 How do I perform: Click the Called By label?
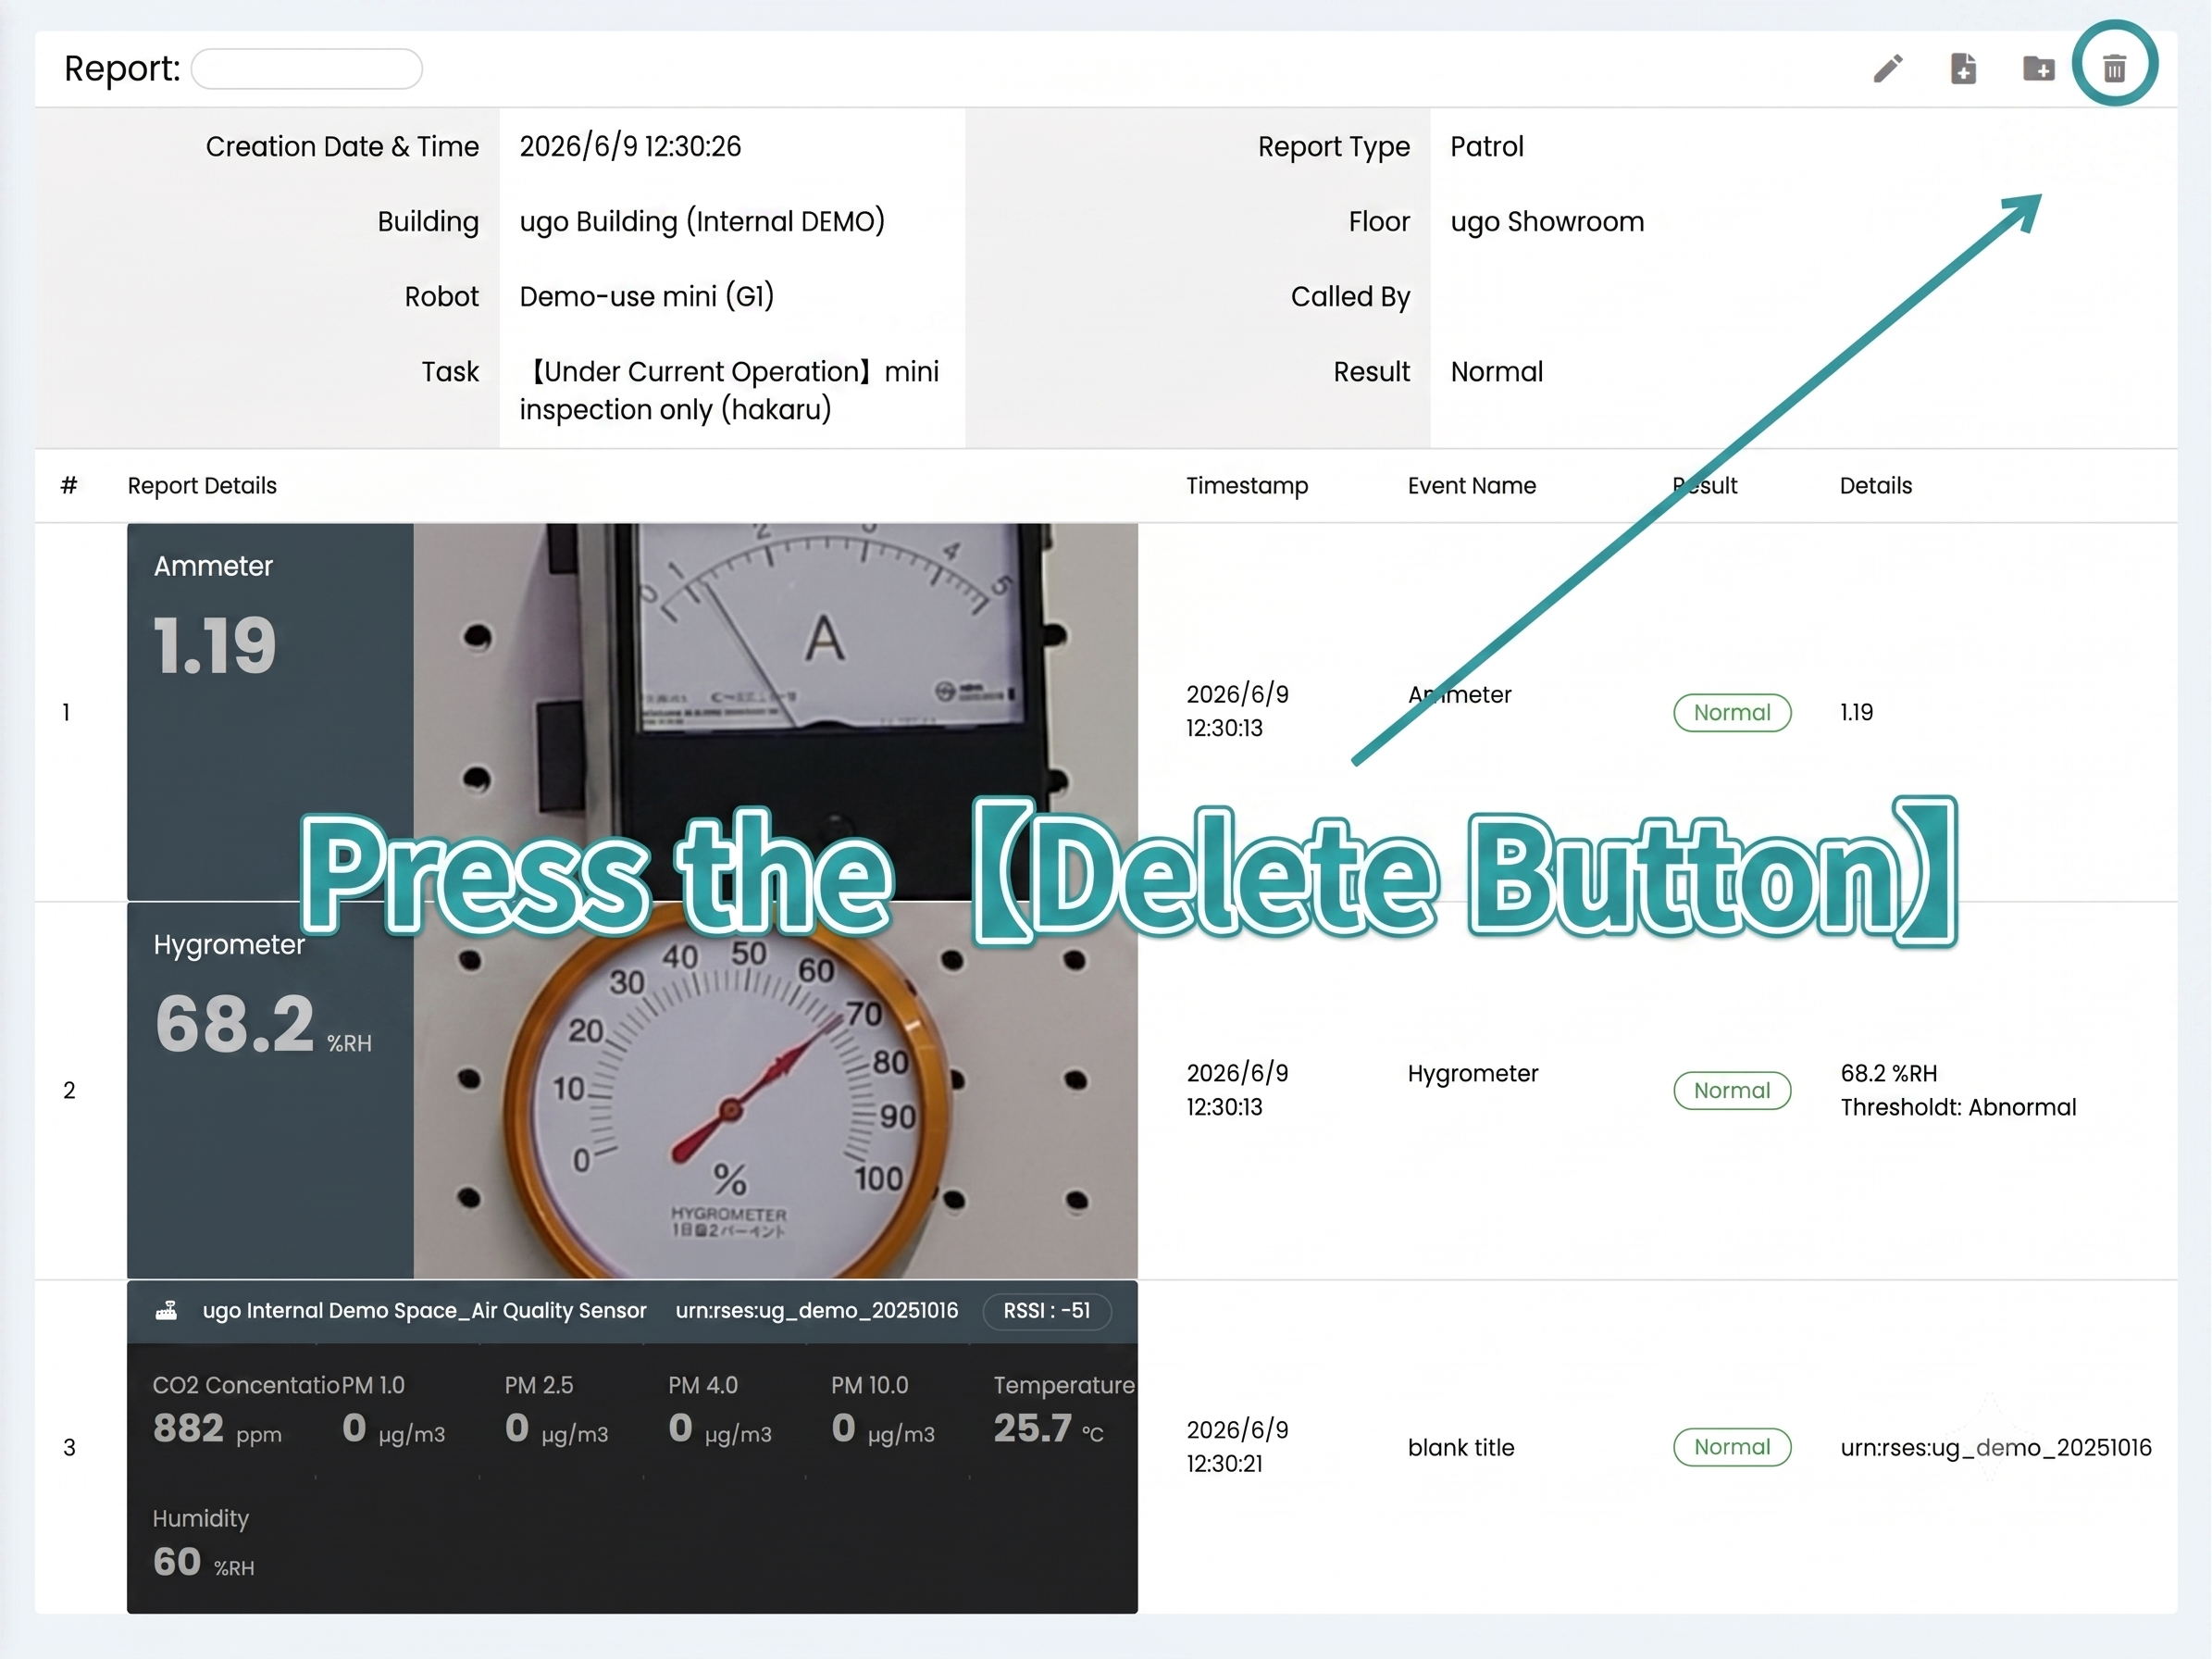point(1350,297)
